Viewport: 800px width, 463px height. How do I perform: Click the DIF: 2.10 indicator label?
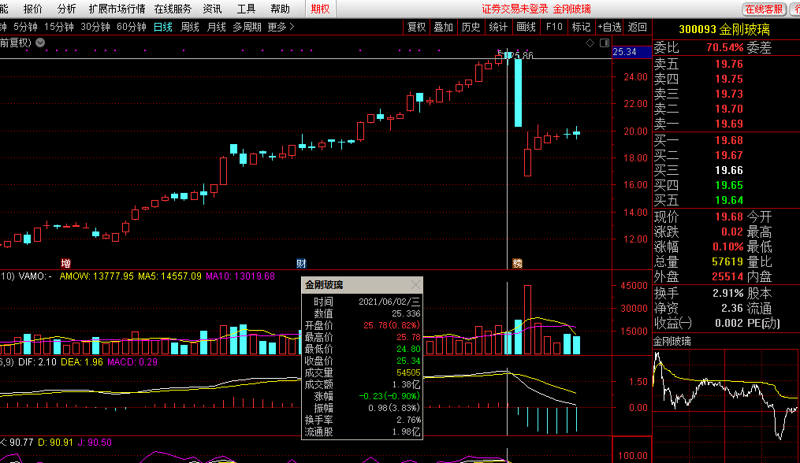tap(37, 362)
